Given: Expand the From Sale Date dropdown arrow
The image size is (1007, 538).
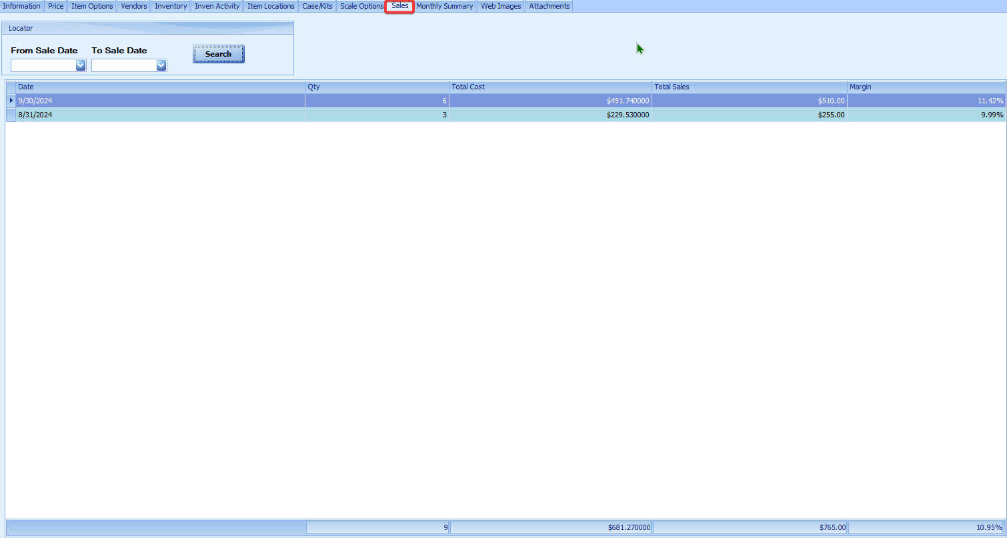Looking at the screenshot, I should [x=81, y=65].
